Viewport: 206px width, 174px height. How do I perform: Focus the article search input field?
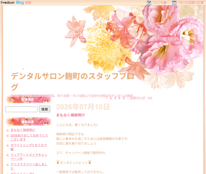click(x=21, y=109)
